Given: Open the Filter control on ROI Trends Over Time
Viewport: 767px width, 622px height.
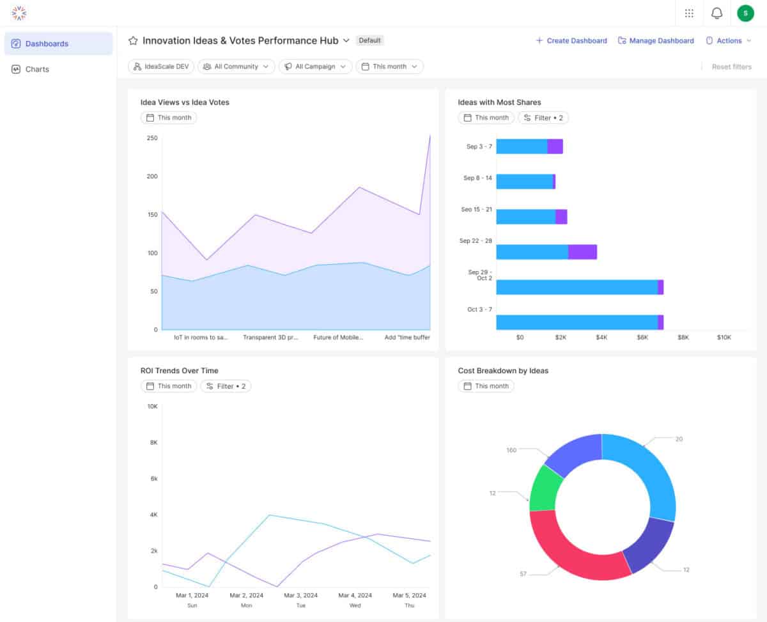Looking at the screenshot, I should [226, 386].
